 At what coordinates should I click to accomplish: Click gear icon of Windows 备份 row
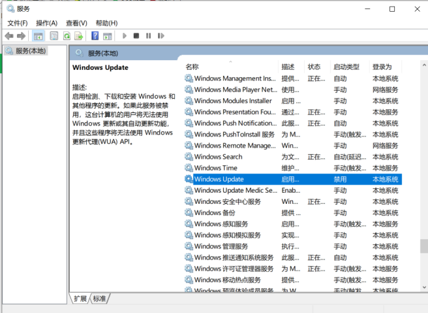point(189,212)
